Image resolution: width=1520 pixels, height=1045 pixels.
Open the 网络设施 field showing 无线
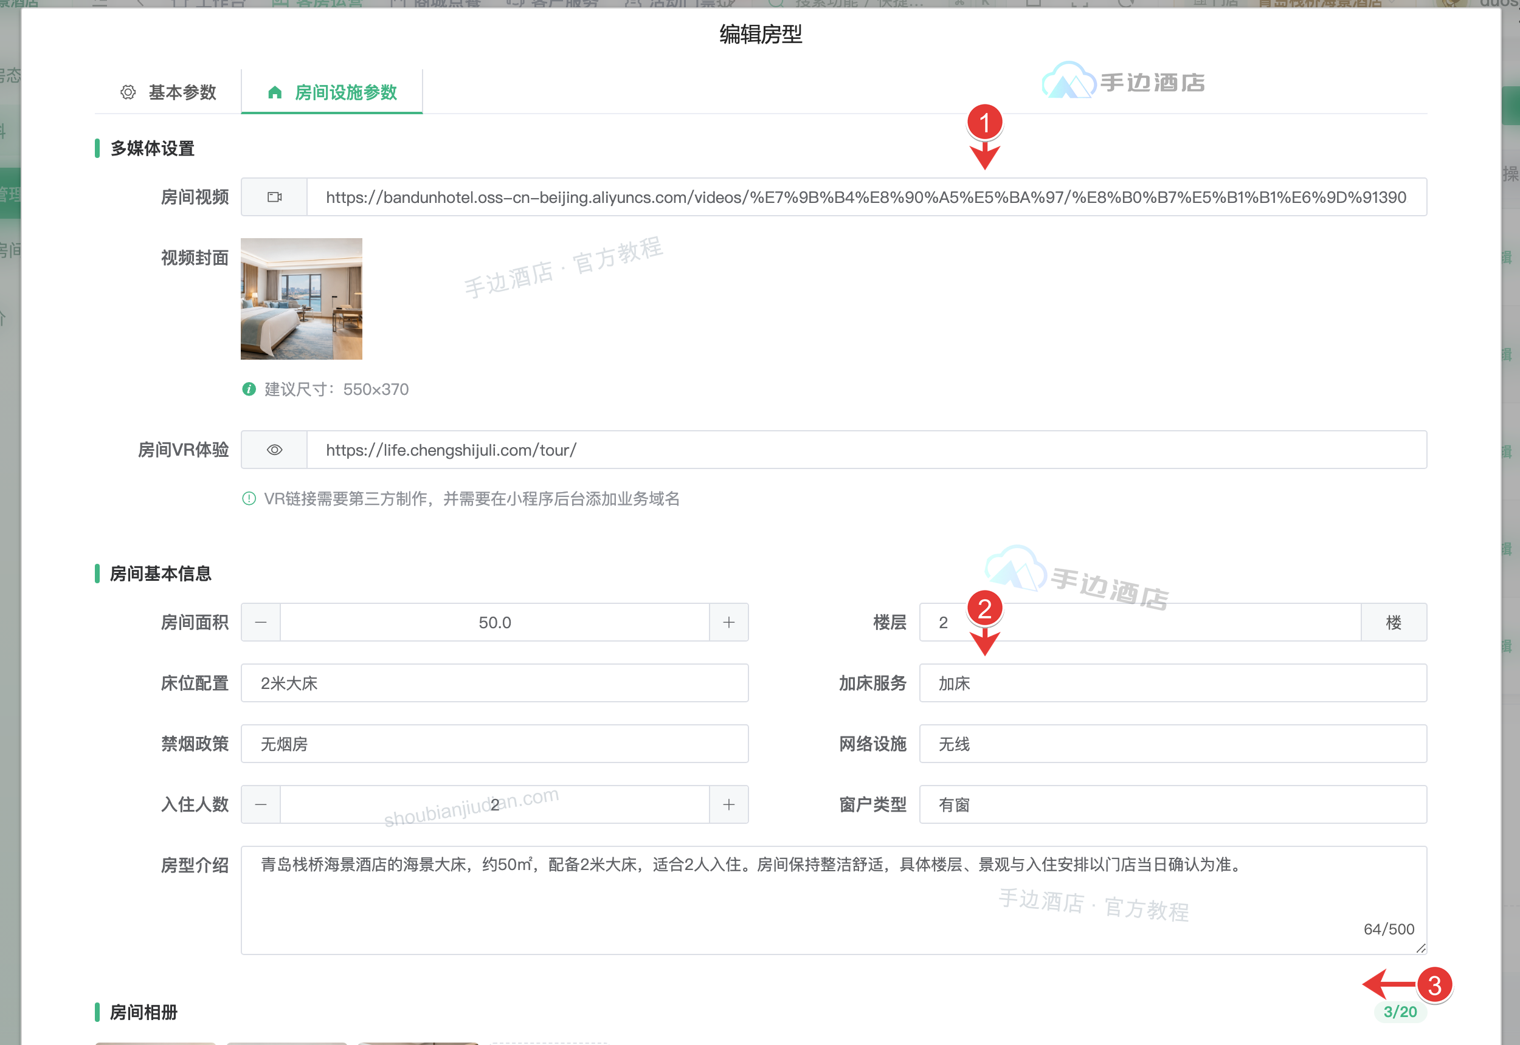[x=1173, y=744]
